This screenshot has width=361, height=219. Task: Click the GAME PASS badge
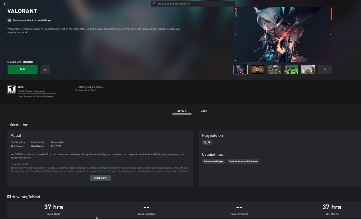coord(28,62)
